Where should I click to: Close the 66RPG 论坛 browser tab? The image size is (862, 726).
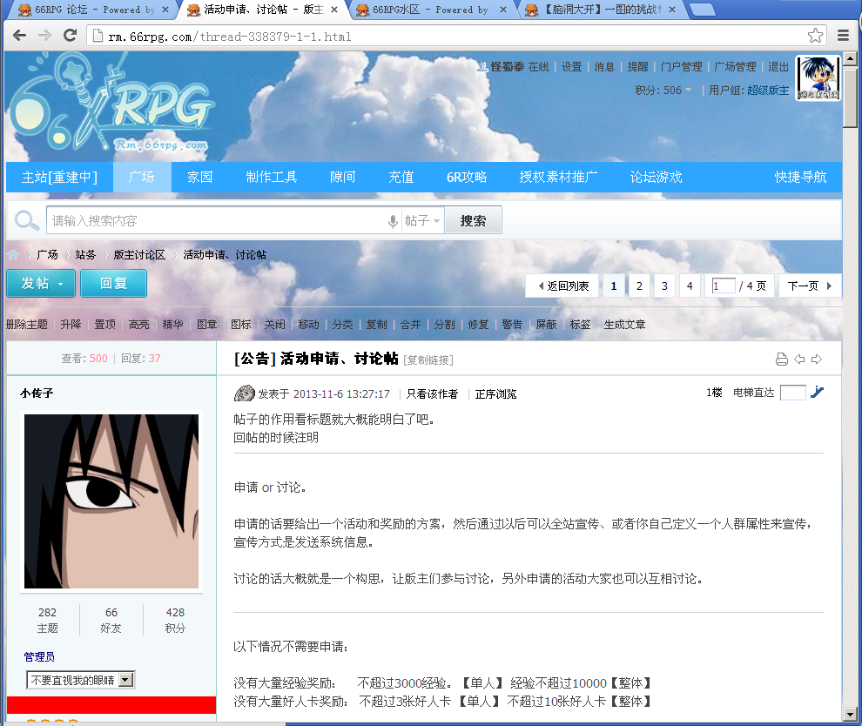[165, 10]
